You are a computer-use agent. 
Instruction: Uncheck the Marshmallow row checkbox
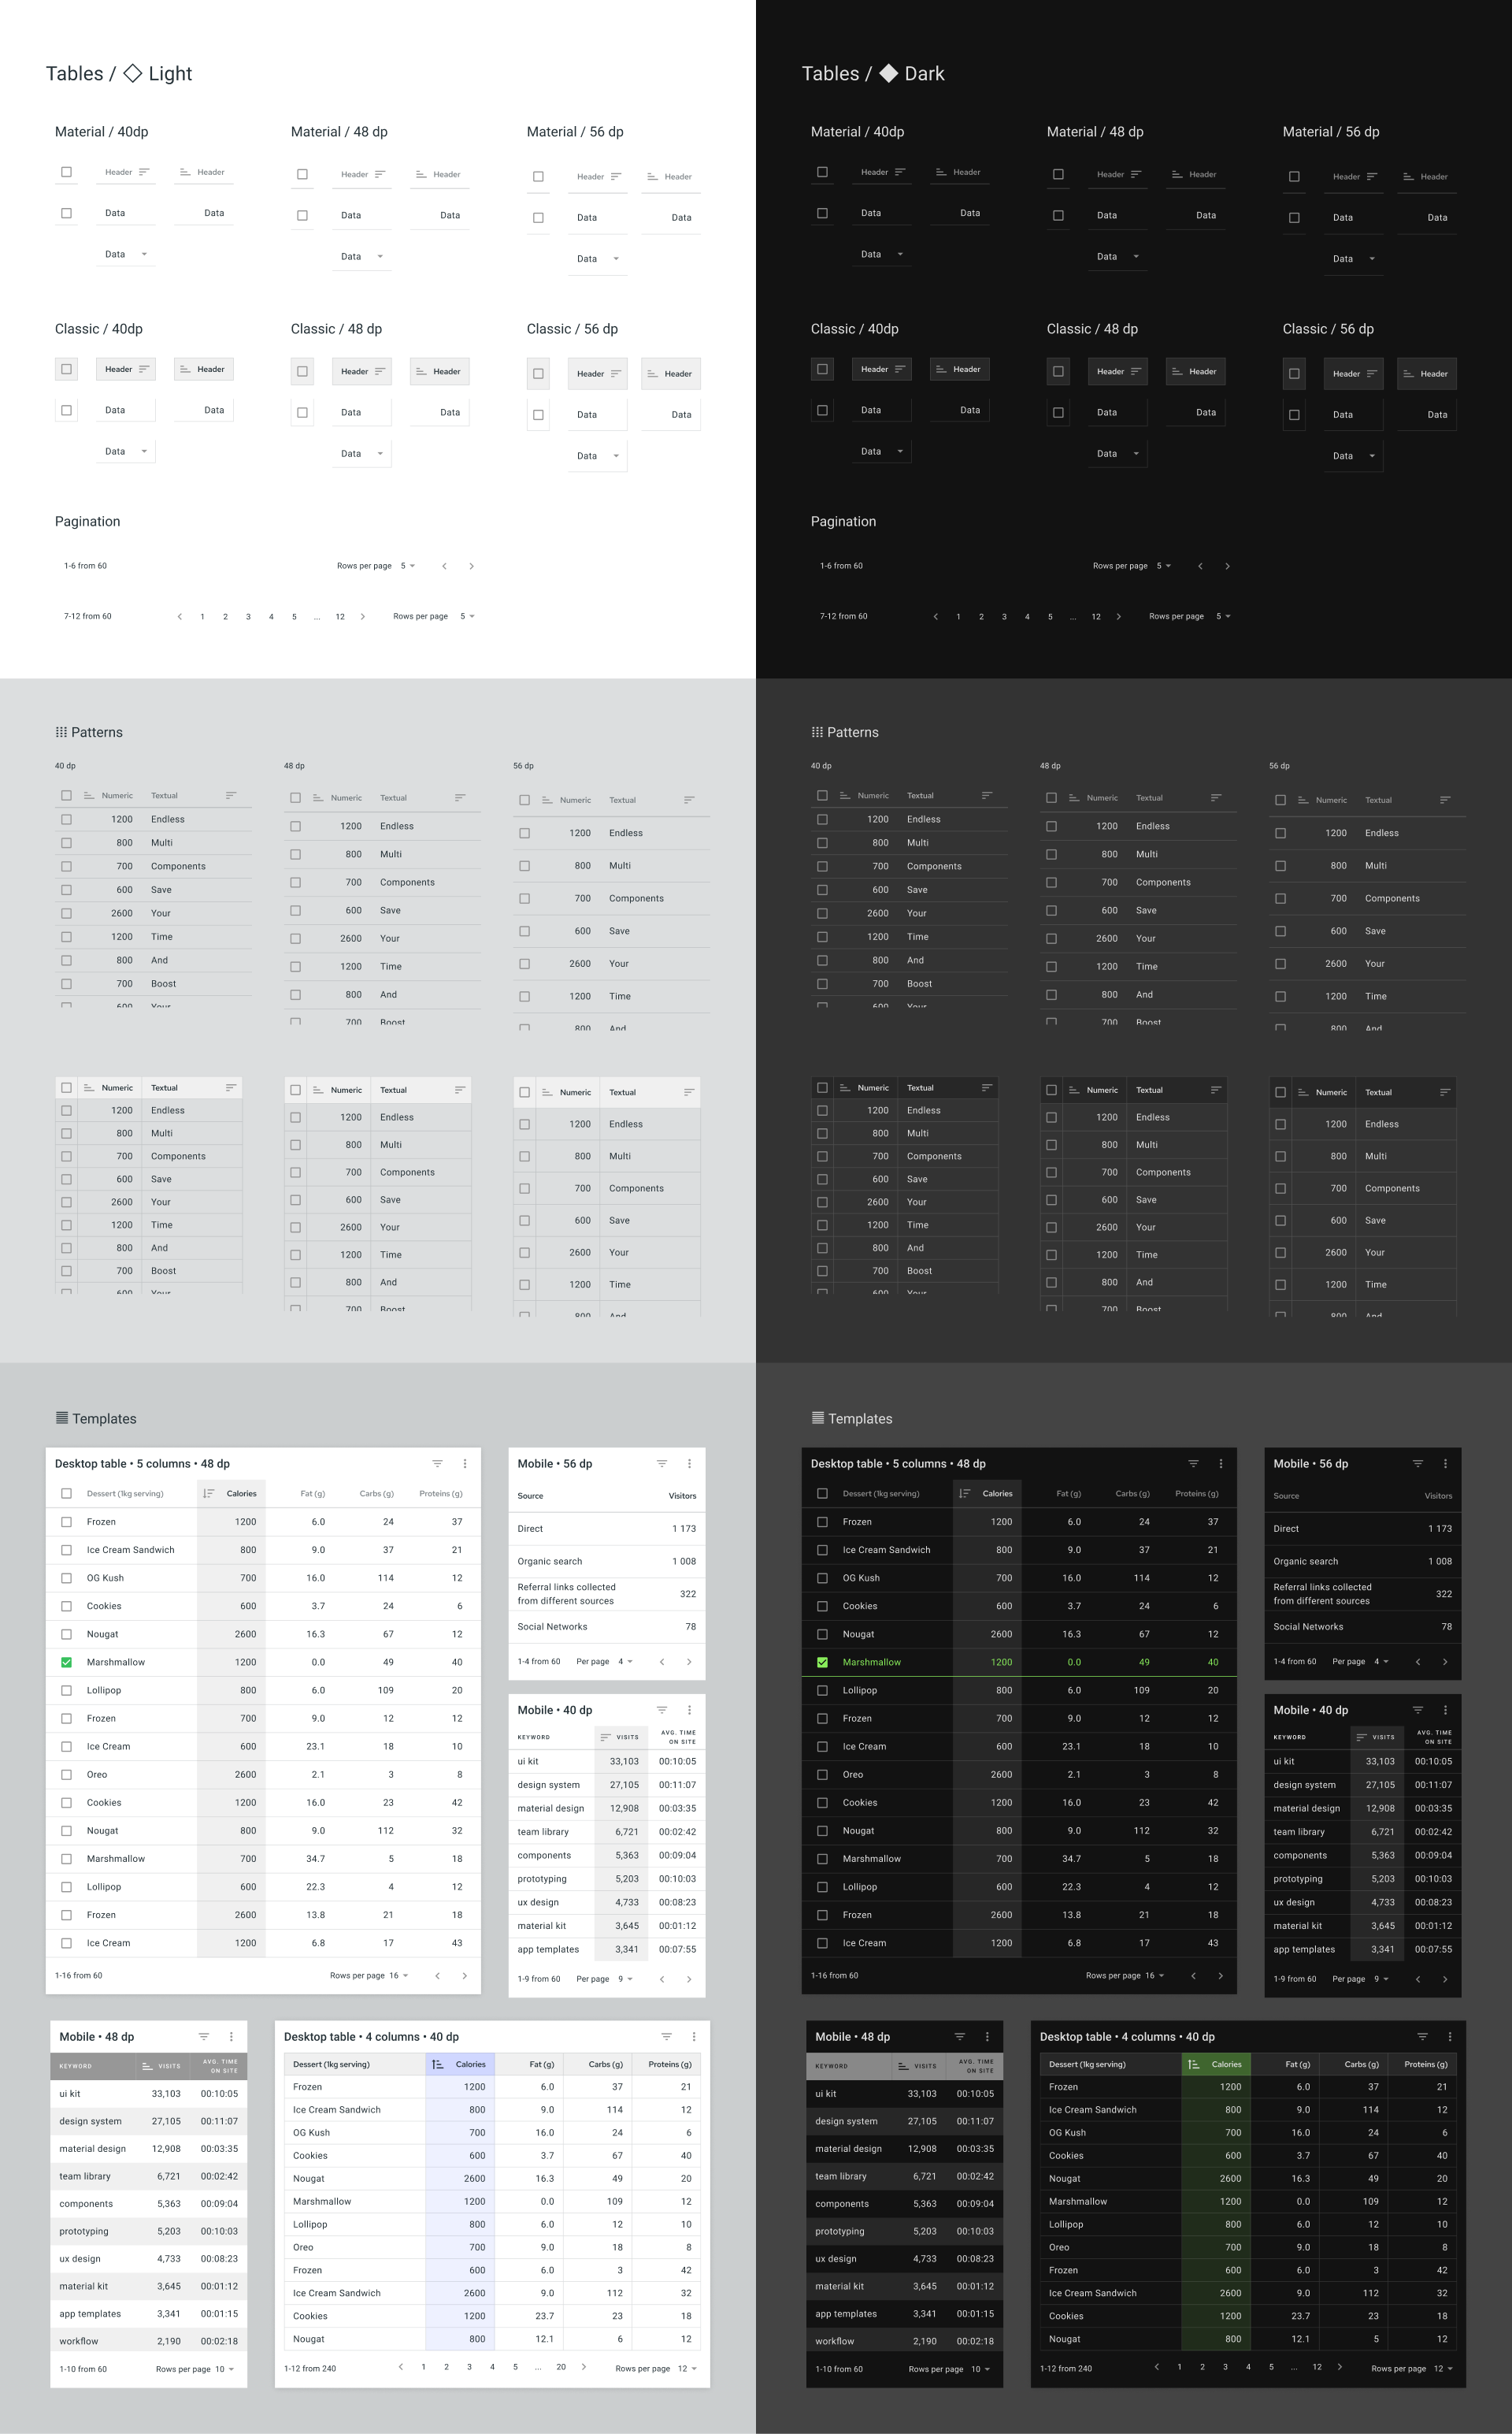tap(66, 1662)
